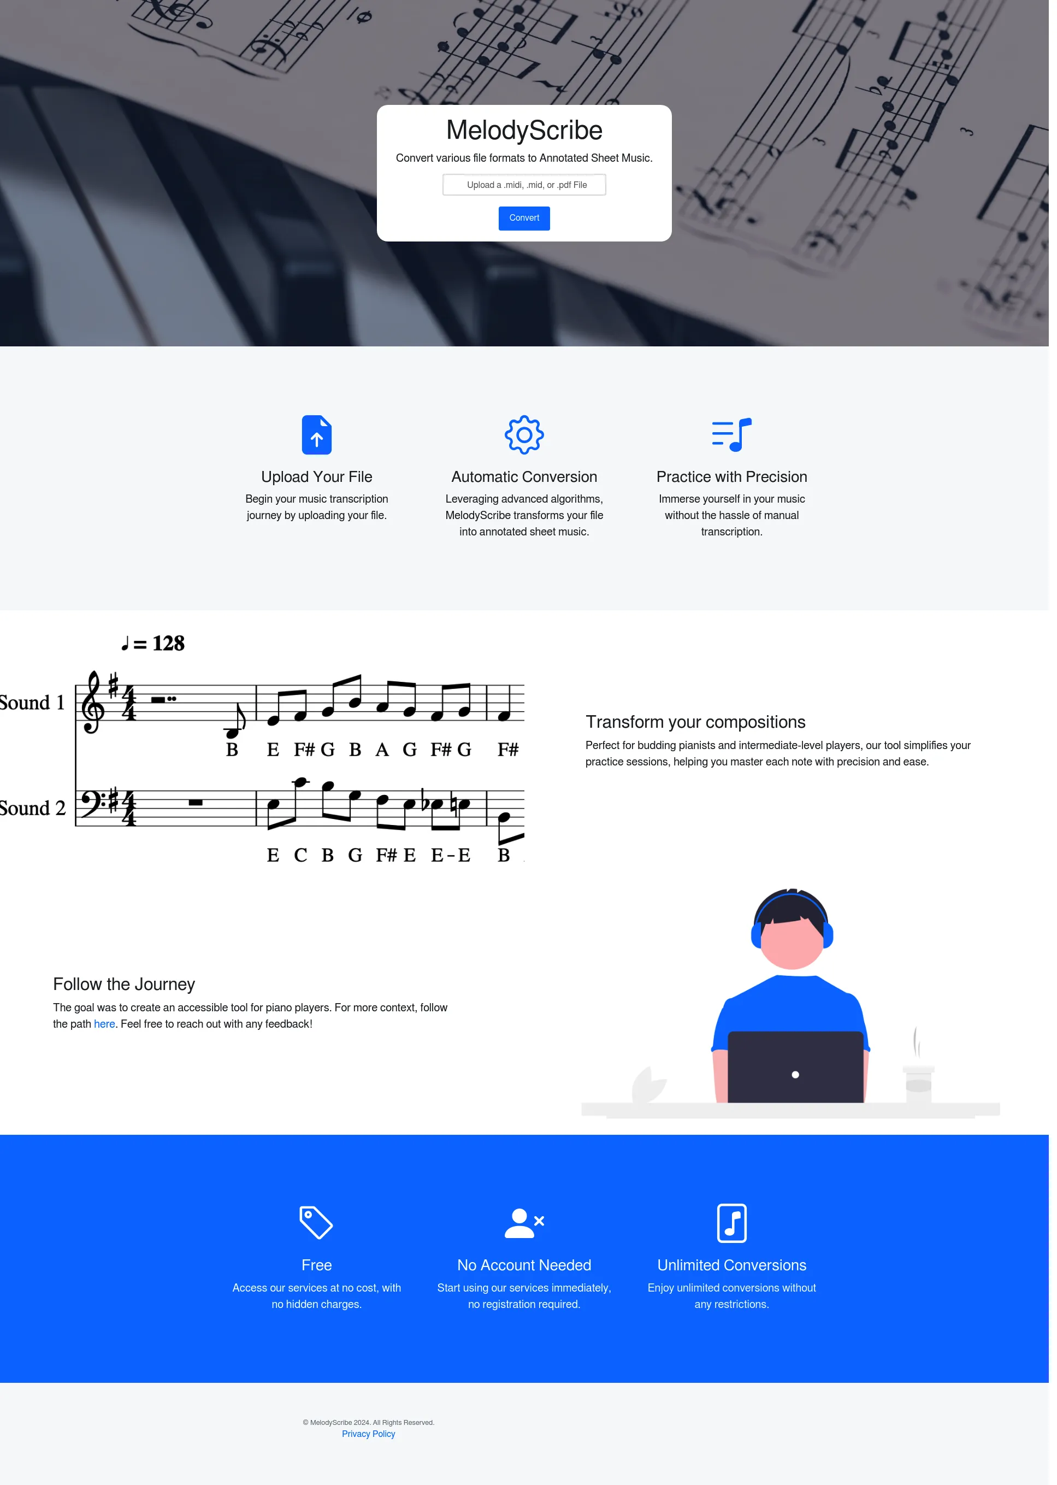Click the unlimited conversions music note icon
Screen dimensions: 1057x1485
click(731, 1223)
